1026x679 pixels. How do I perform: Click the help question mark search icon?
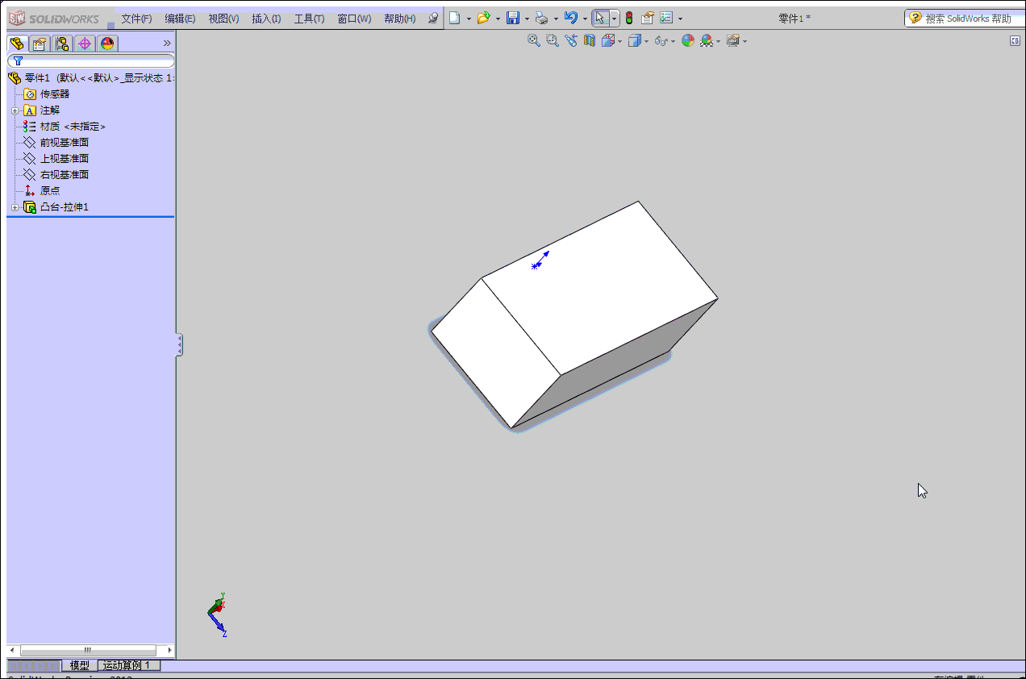click(915, 18)
